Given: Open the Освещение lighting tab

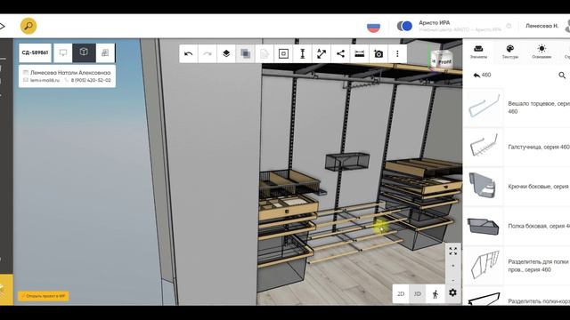Looking at the screenshot, I should [541, 52].
